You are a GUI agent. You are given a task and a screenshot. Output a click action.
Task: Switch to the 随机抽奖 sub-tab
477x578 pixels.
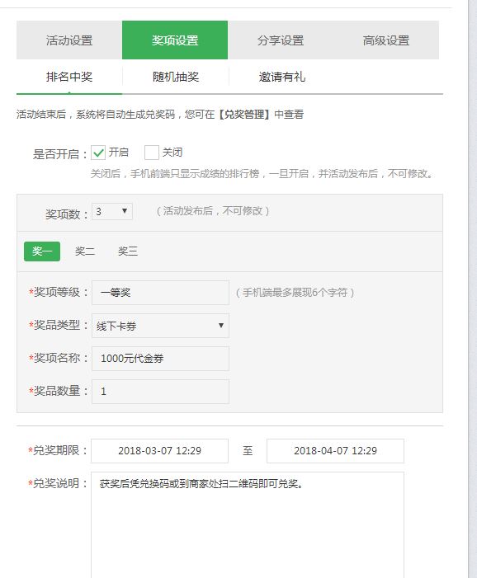[x=176, y=77]
